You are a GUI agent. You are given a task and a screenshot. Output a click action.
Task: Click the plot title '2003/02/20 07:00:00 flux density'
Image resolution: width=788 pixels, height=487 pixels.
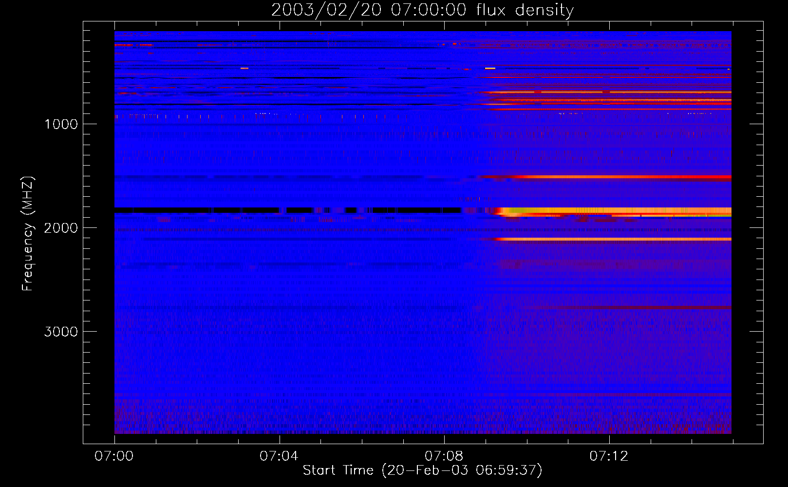click(x=422, y=10)
